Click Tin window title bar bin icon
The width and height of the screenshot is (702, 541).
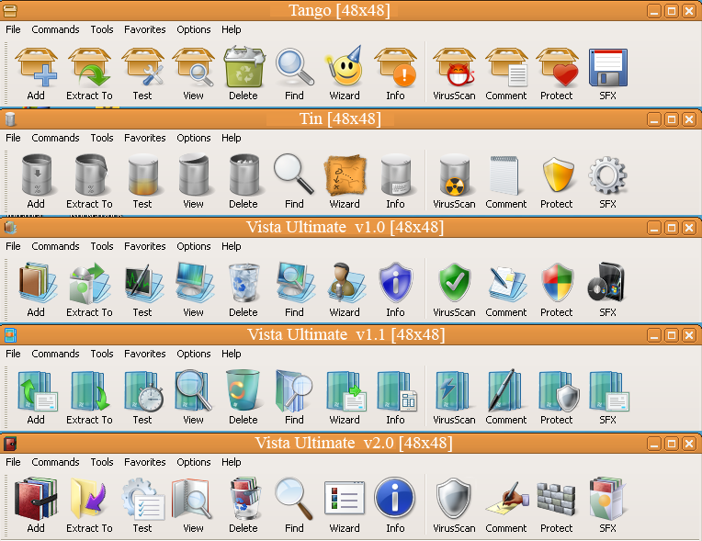coord(10,119)
